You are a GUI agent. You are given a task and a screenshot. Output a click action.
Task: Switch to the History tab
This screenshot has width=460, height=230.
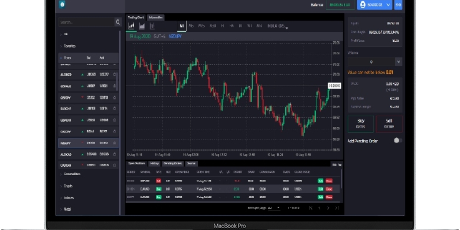[154, 163]
